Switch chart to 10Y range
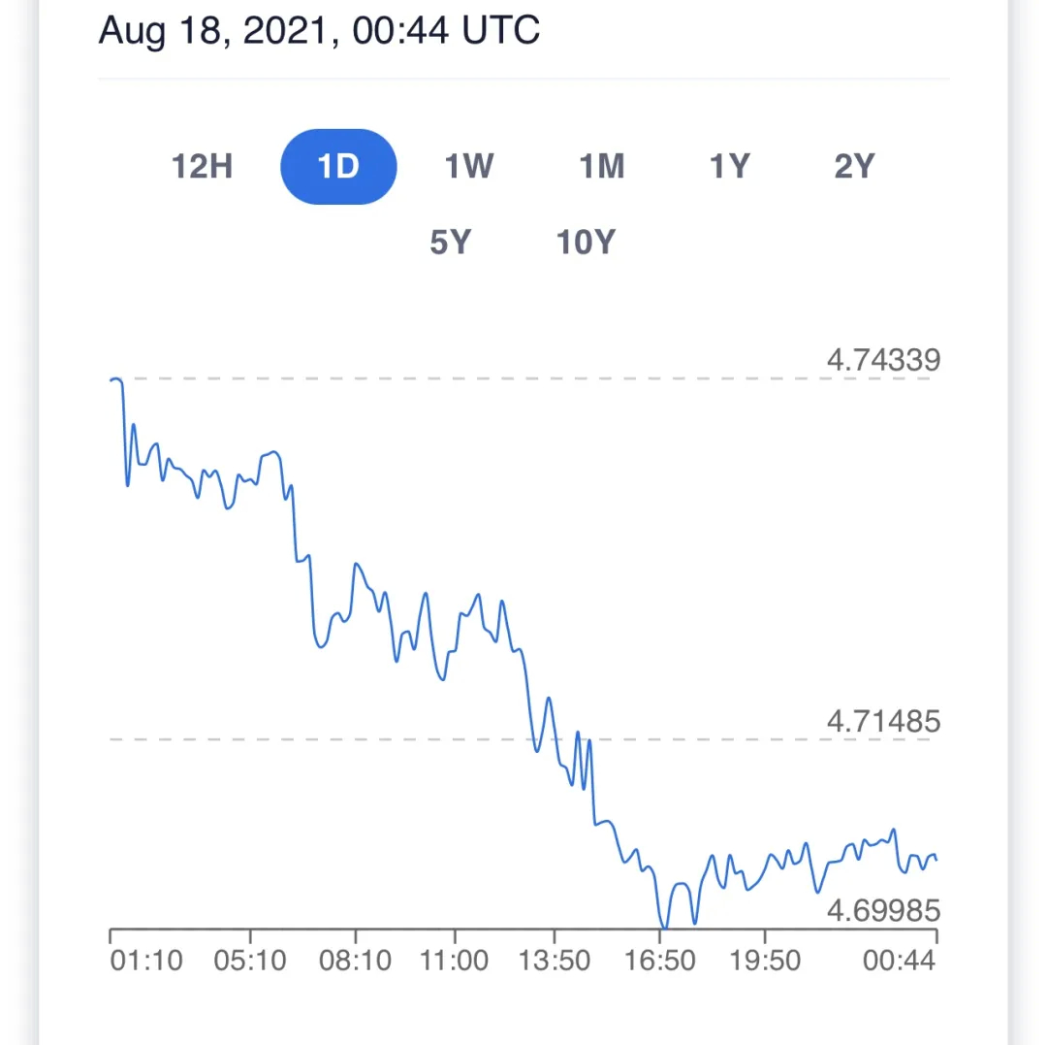Screen dimensions: 1047x1045 [586, 242]
